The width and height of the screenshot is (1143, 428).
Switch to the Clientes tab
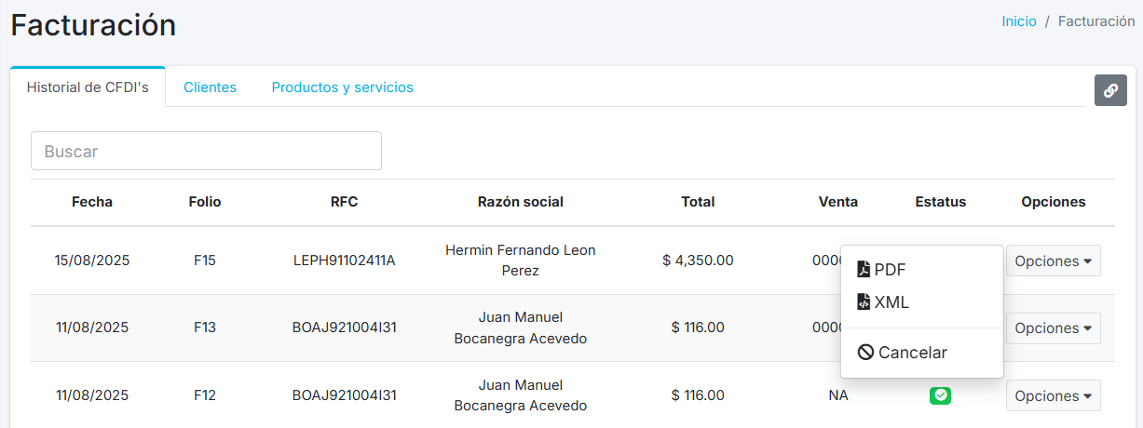[210, 87]
